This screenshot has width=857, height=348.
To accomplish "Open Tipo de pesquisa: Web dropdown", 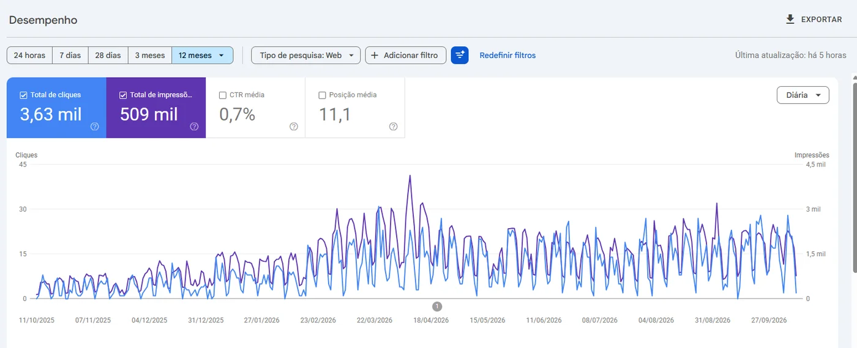I will pos(306,55).
